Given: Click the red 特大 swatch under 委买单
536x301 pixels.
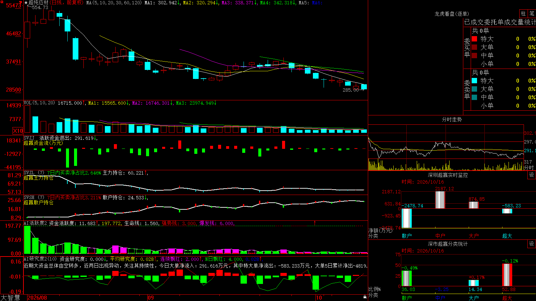Looking at the screenshot, I should (474, 39).
